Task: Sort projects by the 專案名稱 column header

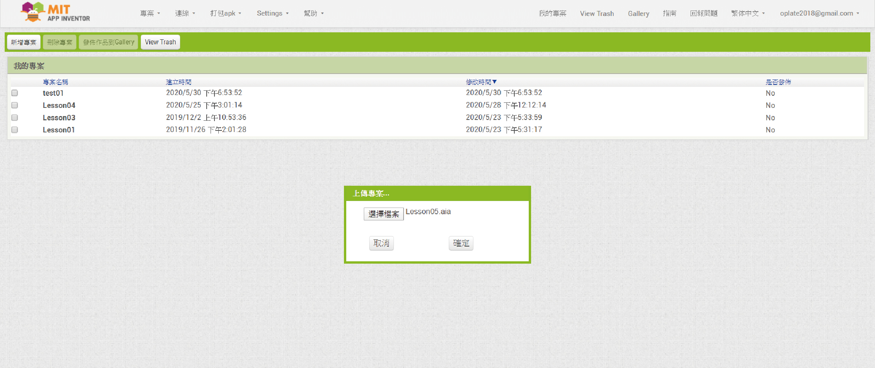Action: coord(55,82)
